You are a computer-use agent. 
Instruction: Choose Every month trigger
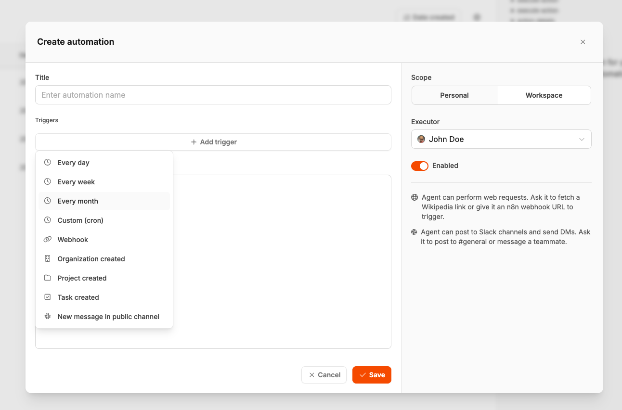tap(104, 201)
